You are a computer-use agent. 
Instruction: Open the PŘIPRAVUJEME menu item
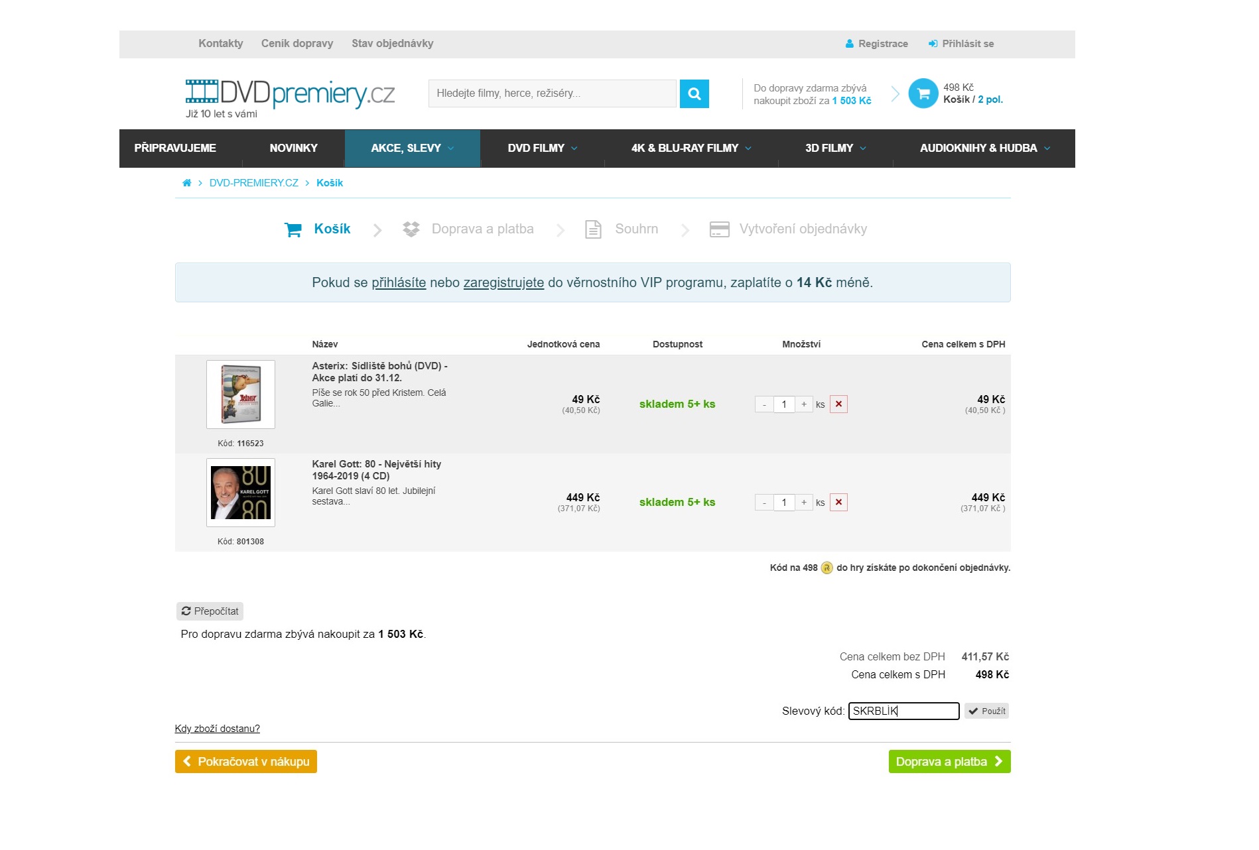pos(175,149)
